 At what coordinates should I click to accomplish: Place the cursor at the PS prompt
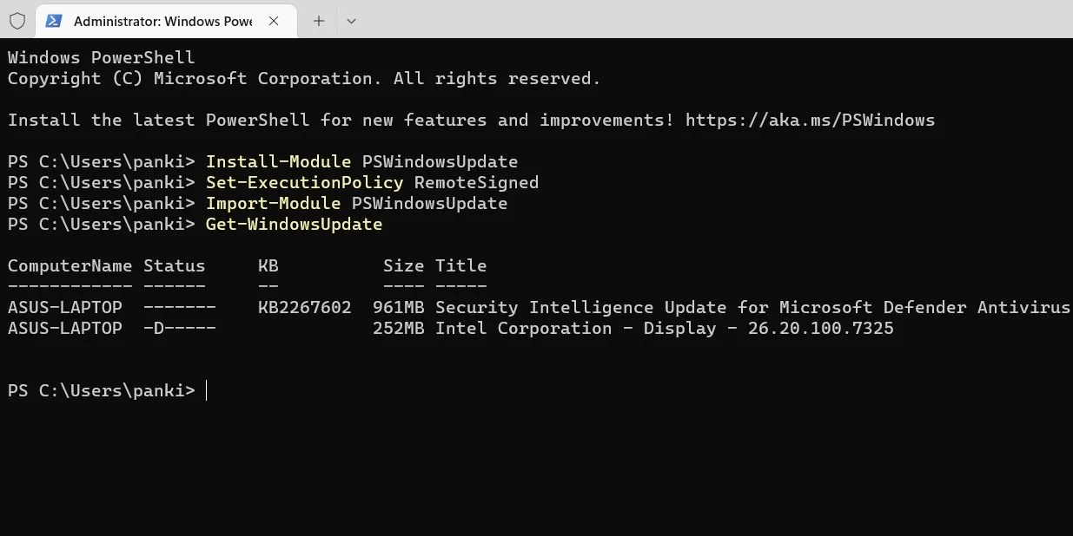pos(206,390)
